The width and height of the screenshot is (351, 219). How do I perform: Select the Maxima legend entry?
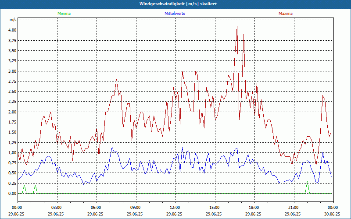point(286,14)
